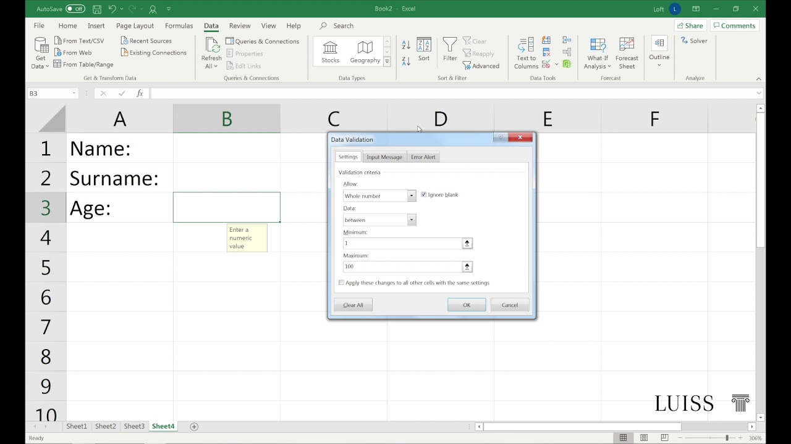
Task: Sort A to Z ascending
Action: [x=406, y=45]
